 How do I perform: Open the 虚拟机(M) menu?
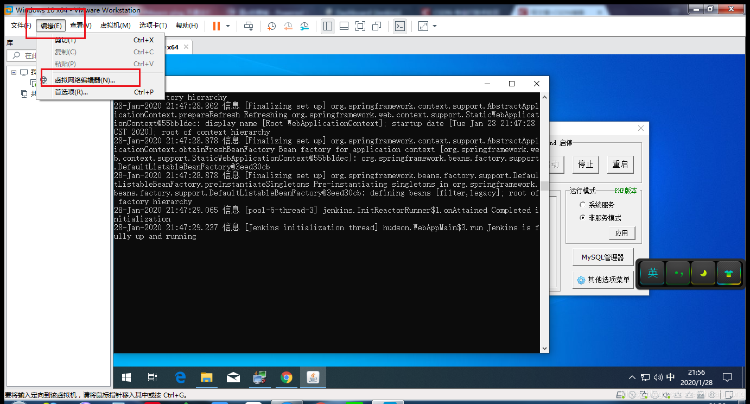[x=115, y=26]
